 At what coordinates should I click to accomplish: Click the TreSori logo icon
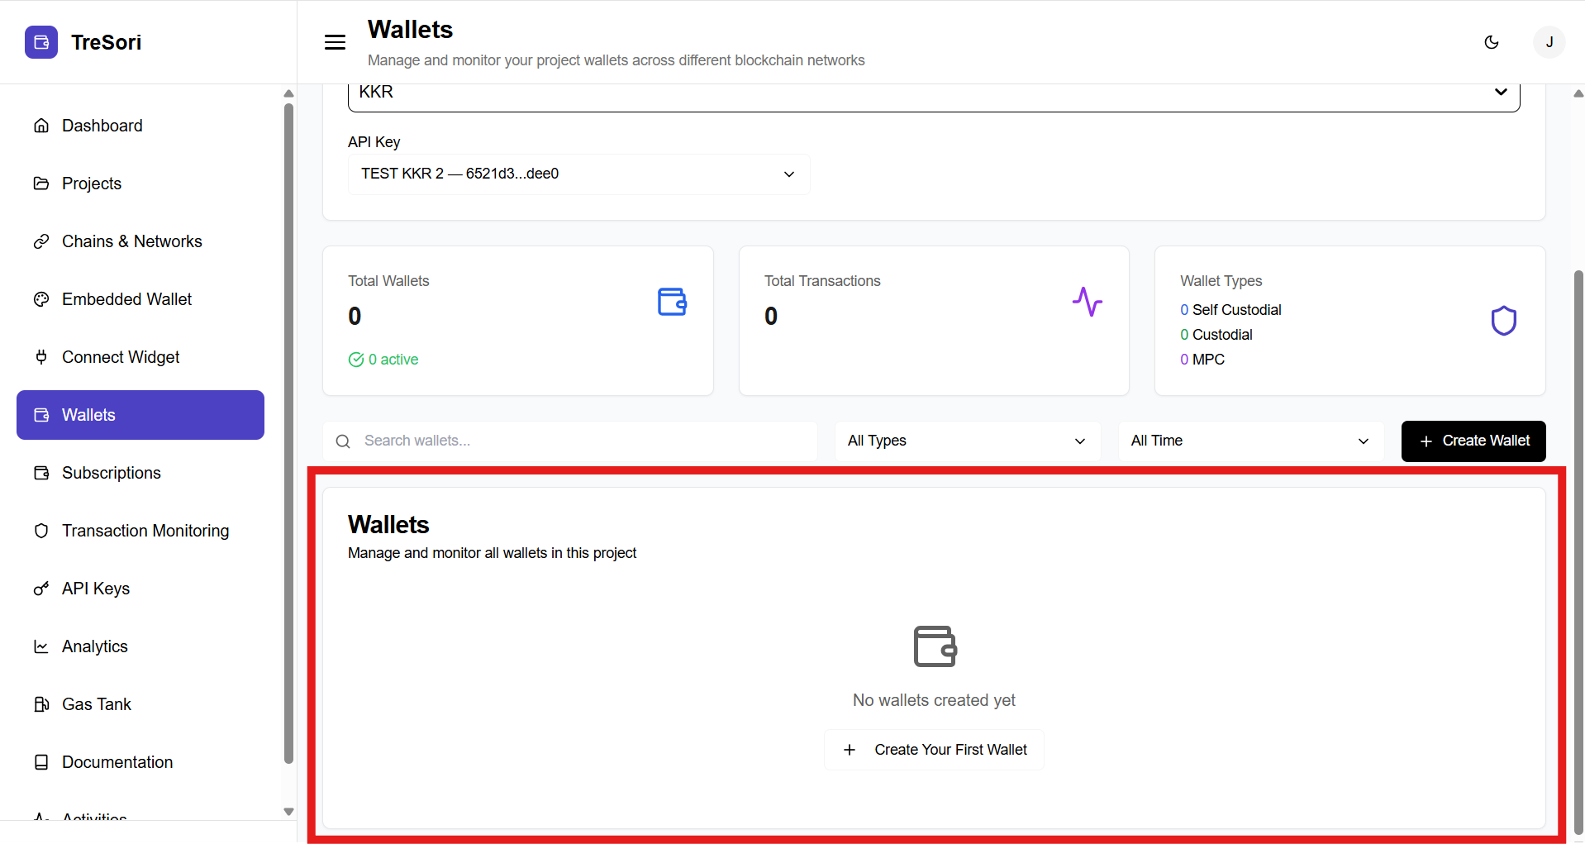pyautogui.click(x=41, y=42)
